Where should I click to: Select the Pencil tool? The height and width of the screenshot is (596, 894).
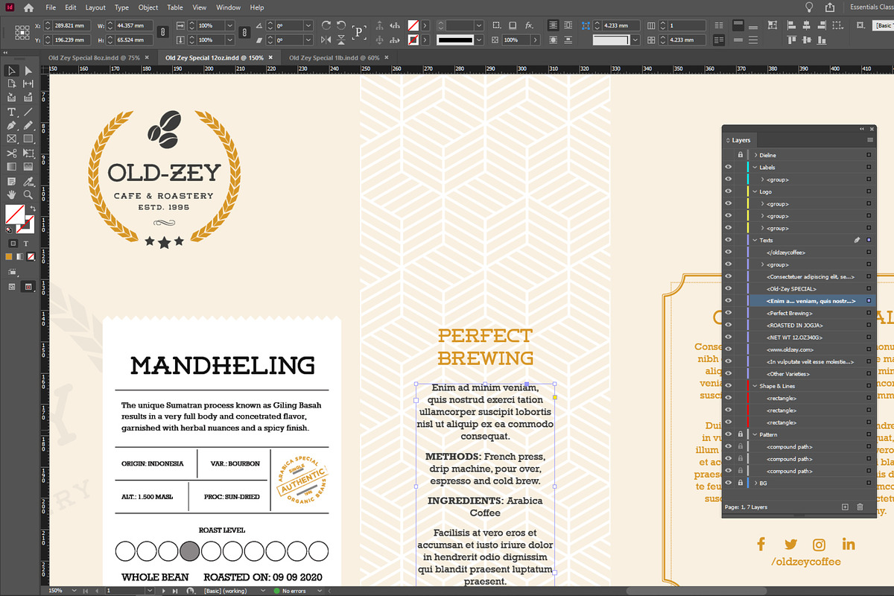(x=28, y=125)
